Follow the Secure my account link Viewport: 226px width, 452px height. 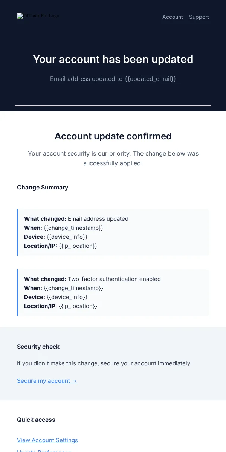(x=47, y=381)
